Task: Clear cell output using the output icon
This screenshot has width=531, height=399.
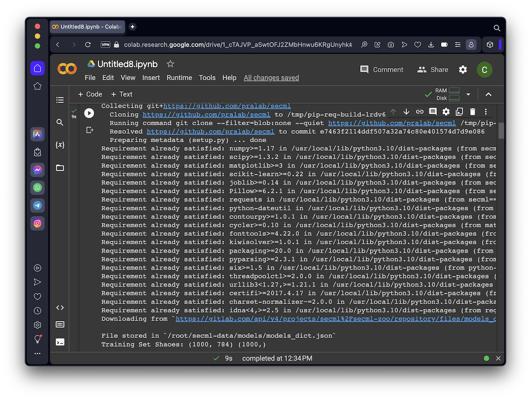Action: [x=90, y=130]
